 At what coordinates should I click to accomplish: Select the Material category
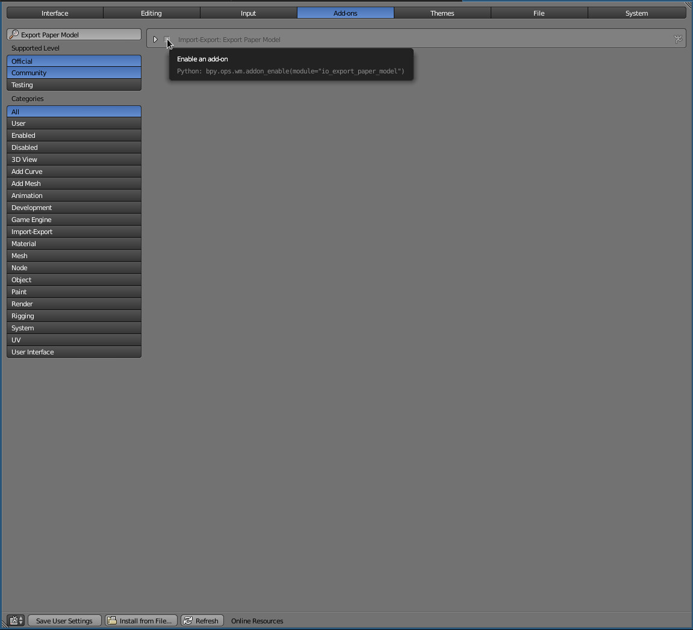74,244
